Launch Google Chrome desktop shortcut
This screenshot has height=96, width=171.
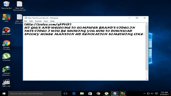[6, 45]
